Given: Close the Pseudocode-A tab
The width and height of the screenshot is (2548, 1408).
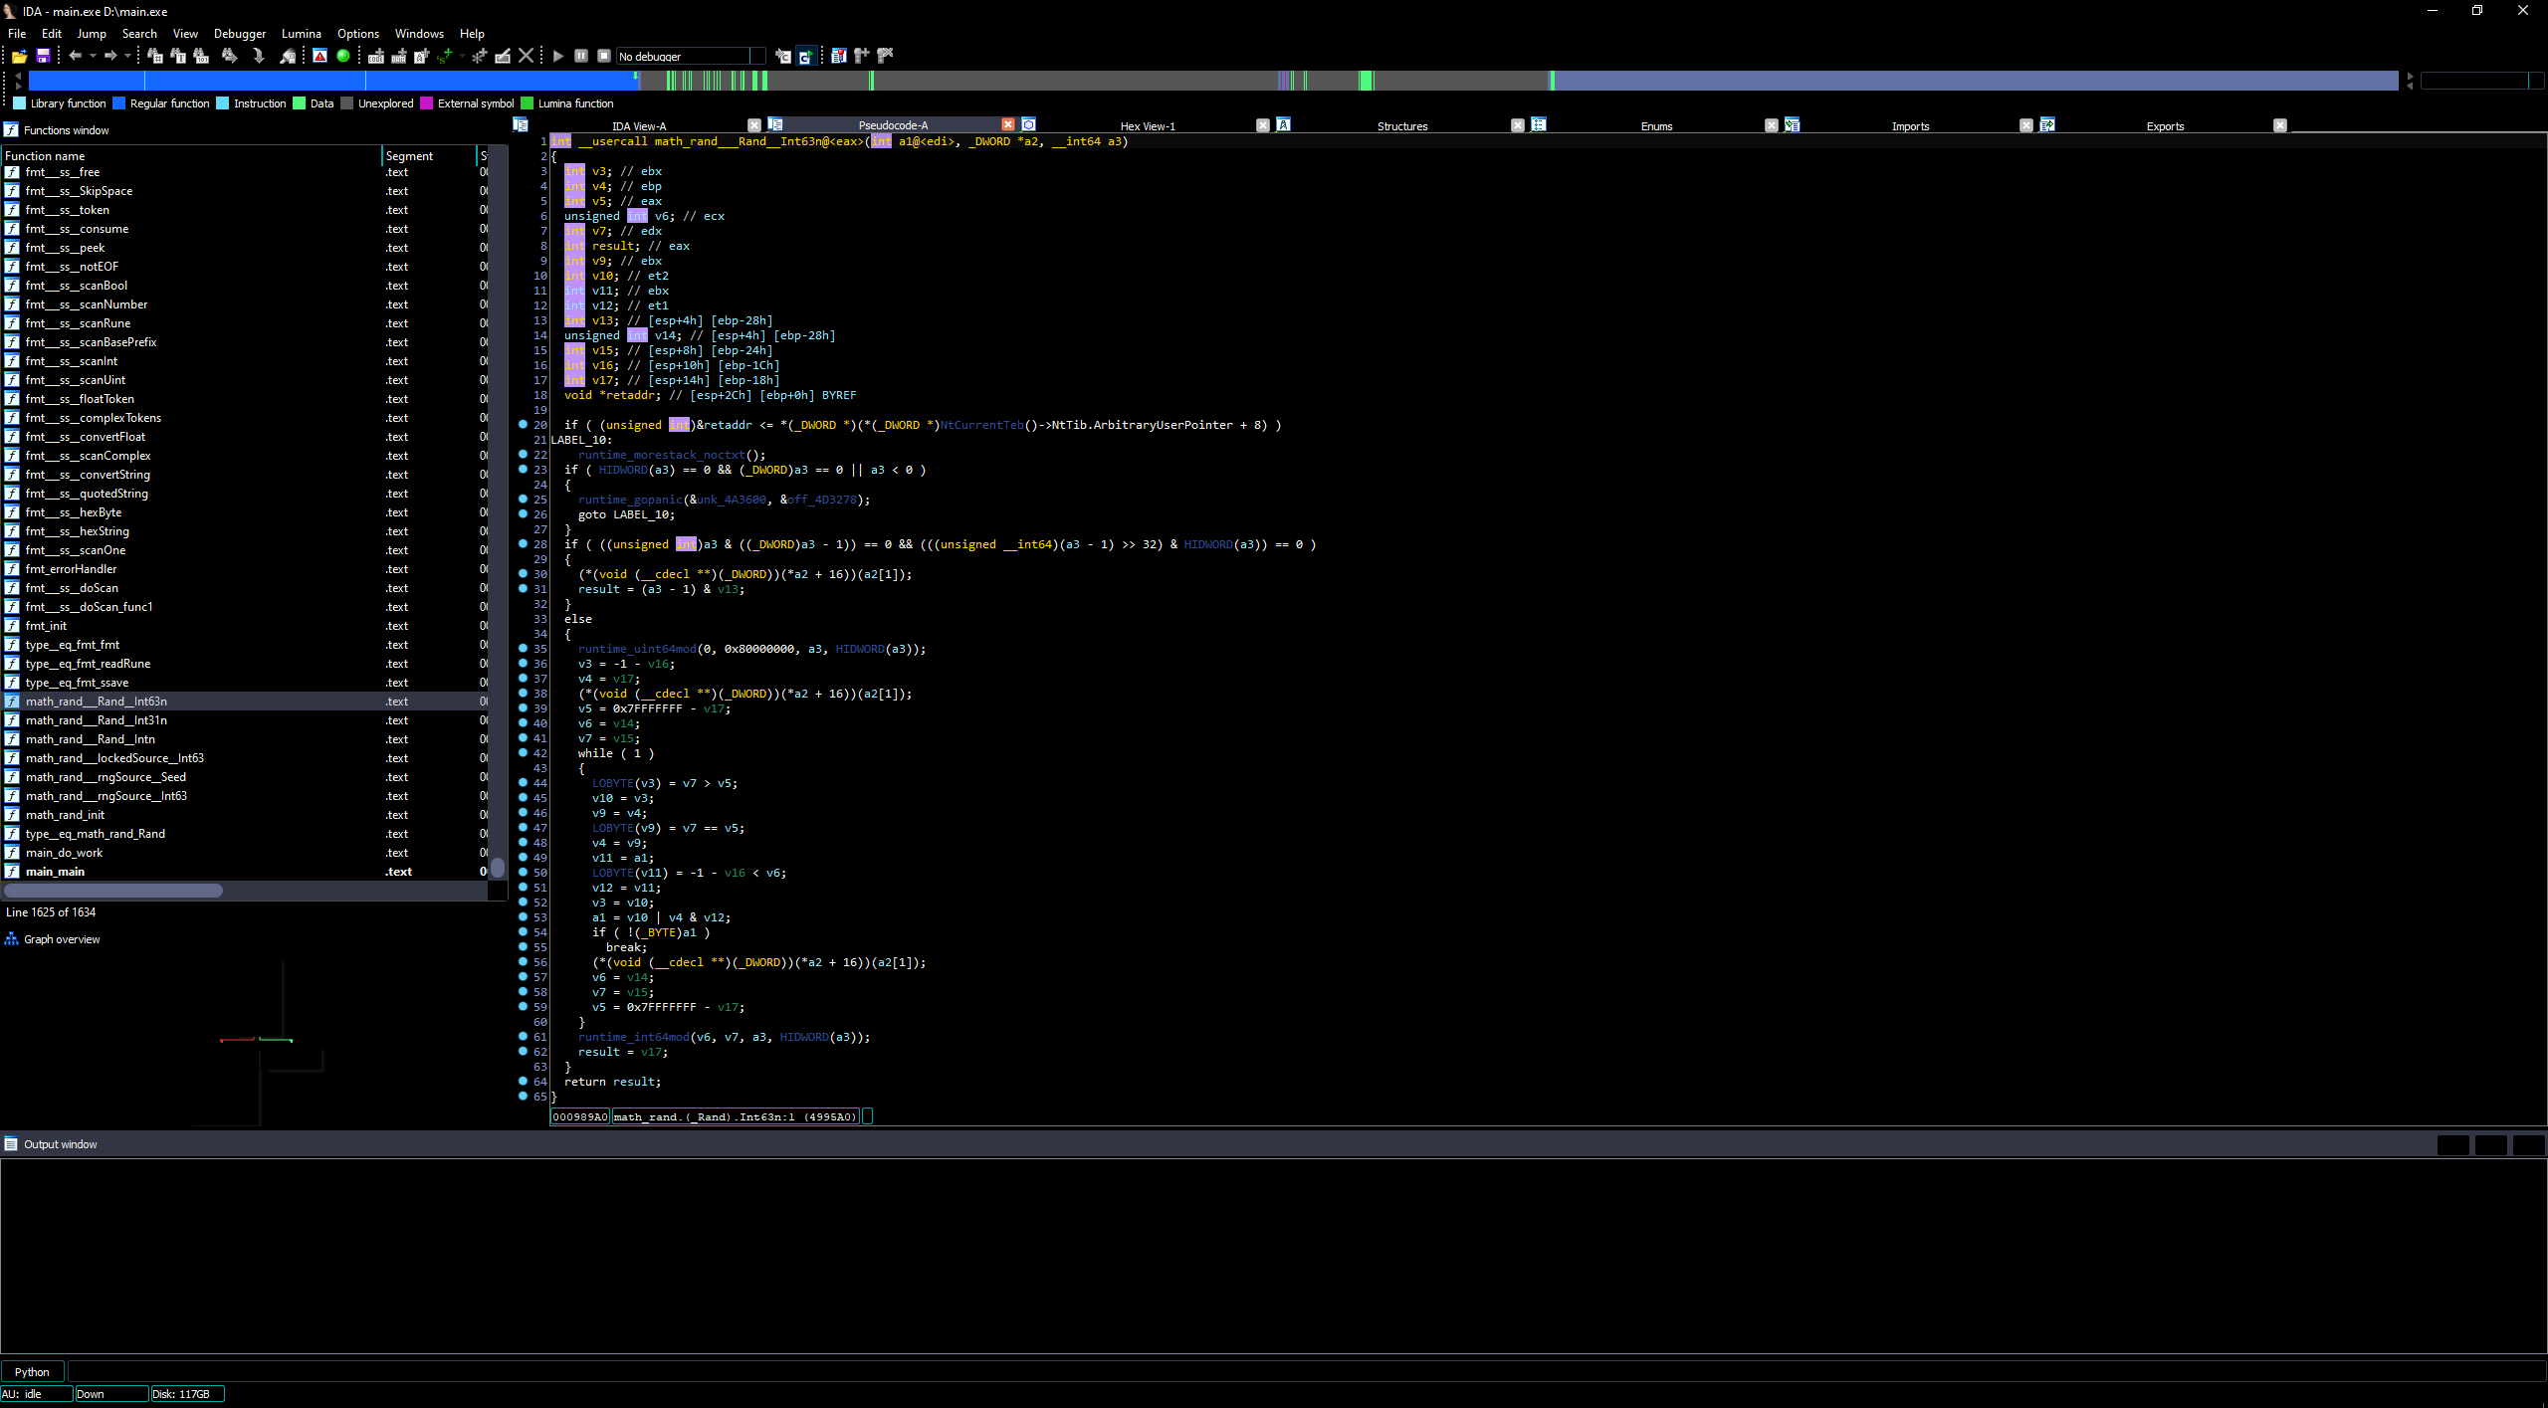Looking at the screenshot, I should tap(1007, 124).
